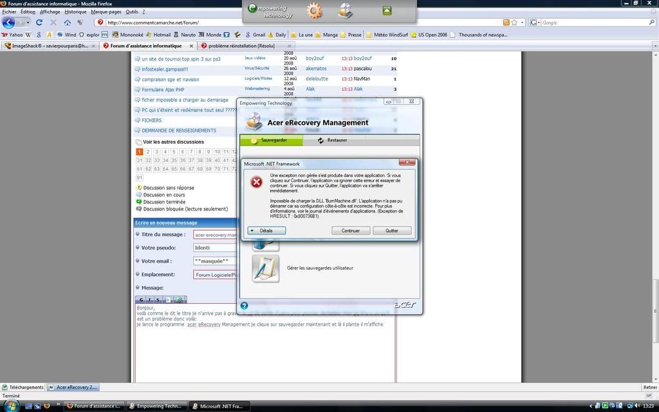Click the Firefox quick launch icon on taskbar
Screen dimensions: 659x412
pos(46,406)
